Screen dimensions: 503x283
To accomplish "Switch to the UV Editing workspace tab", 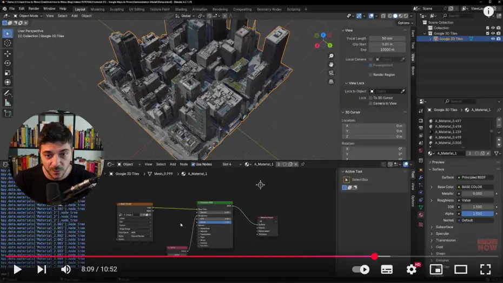I will (x=137, y=9).
